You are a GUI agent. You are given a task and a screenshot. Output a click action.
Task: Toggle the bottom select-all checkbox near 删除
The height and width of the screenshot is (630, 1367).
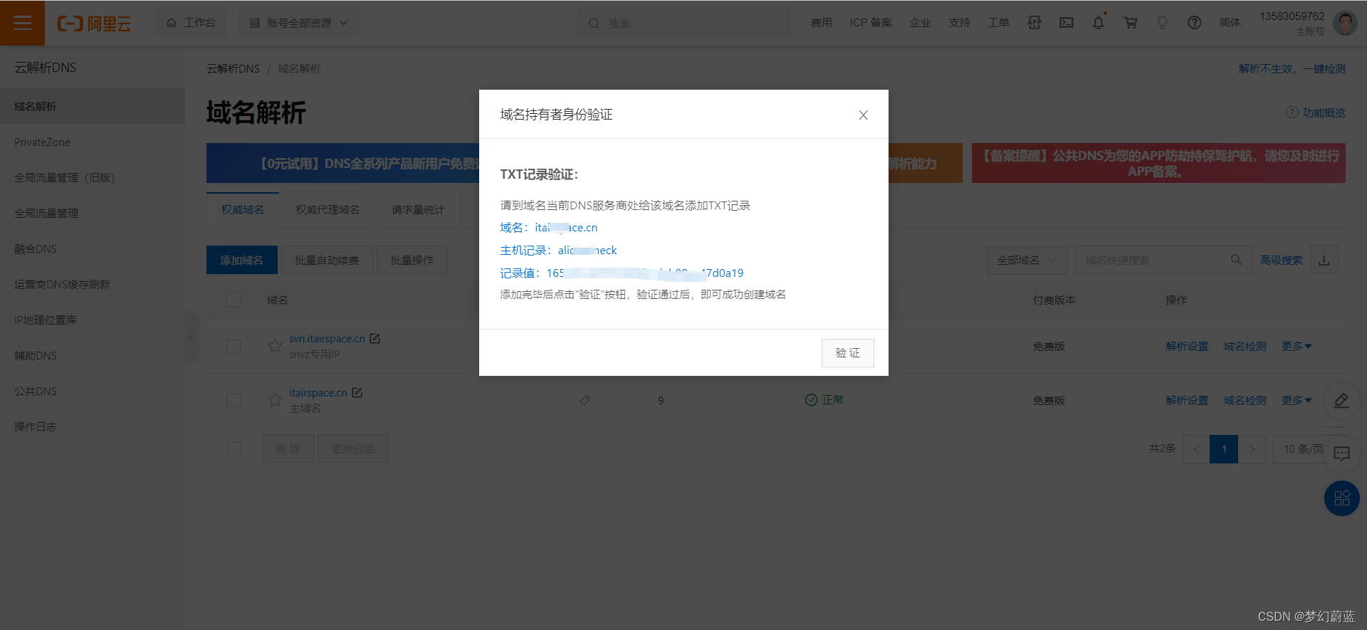pyautogui.click(x=234, y=449)
